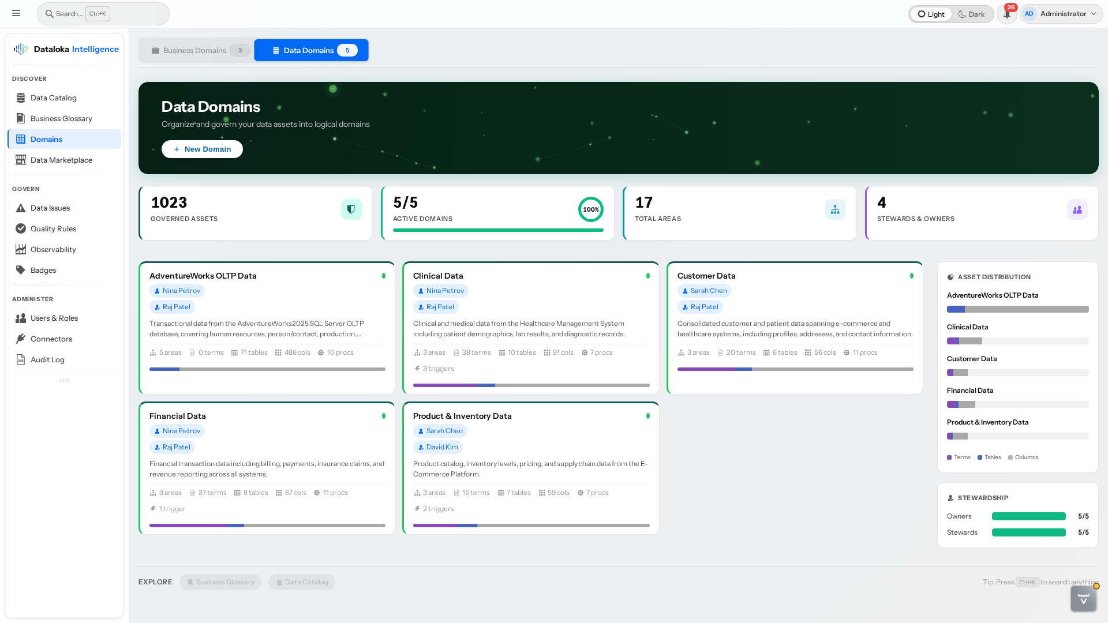Toggle the sidebar with hamburger menu
Image resolution: width=1108 pixels, height=623 pixels.
[x=16, y=13]
